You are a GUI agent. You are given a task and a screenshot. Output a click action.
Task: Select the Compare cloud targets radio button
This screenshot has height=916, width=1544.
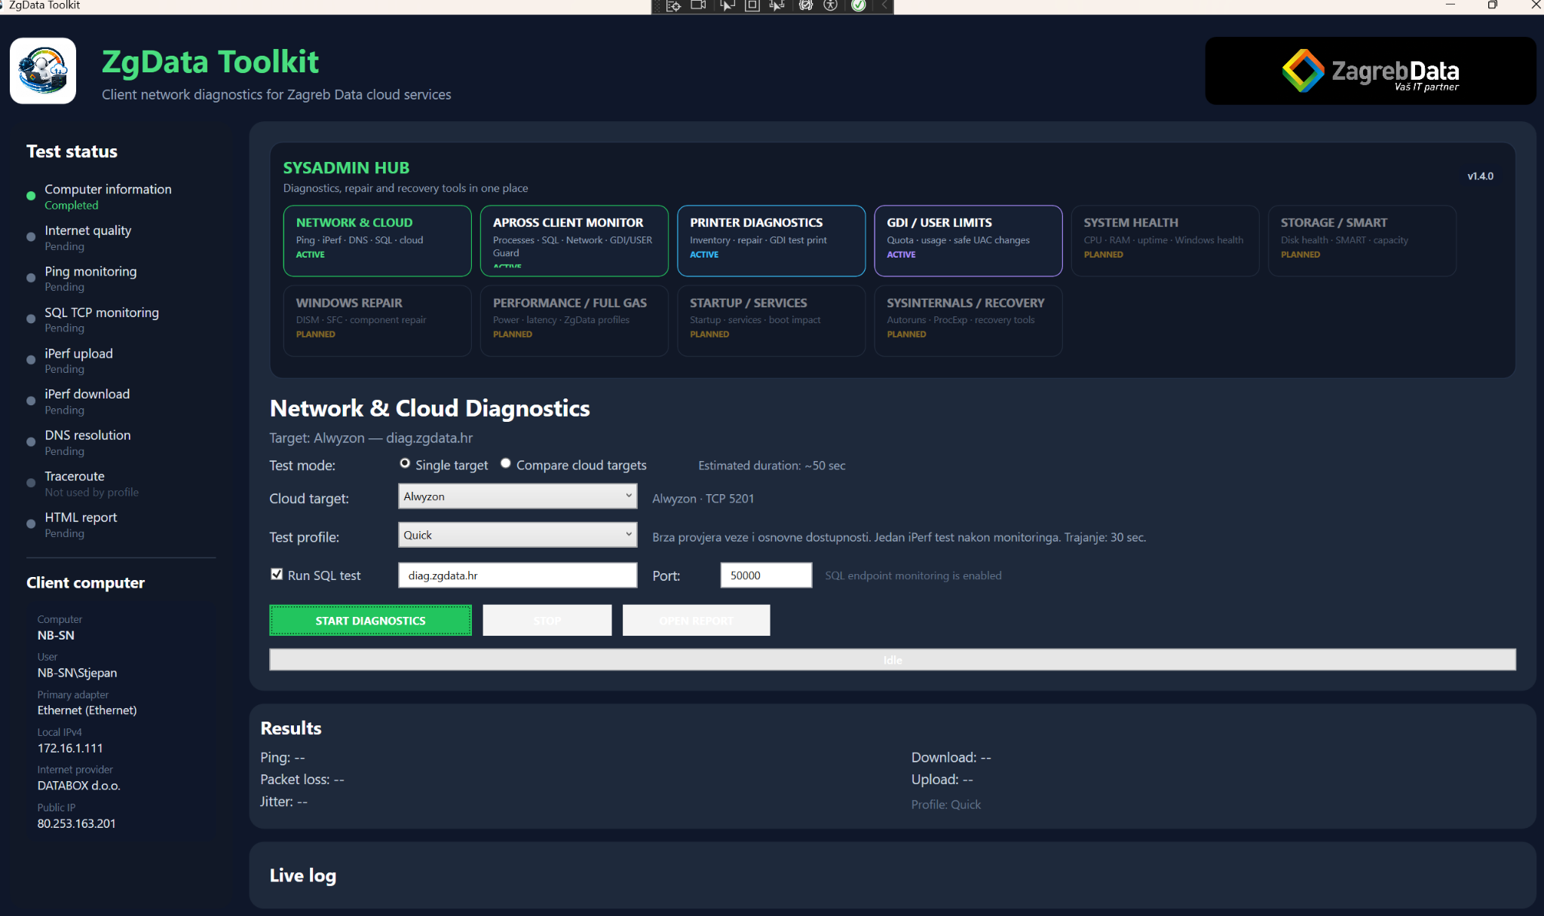point(506,463)
